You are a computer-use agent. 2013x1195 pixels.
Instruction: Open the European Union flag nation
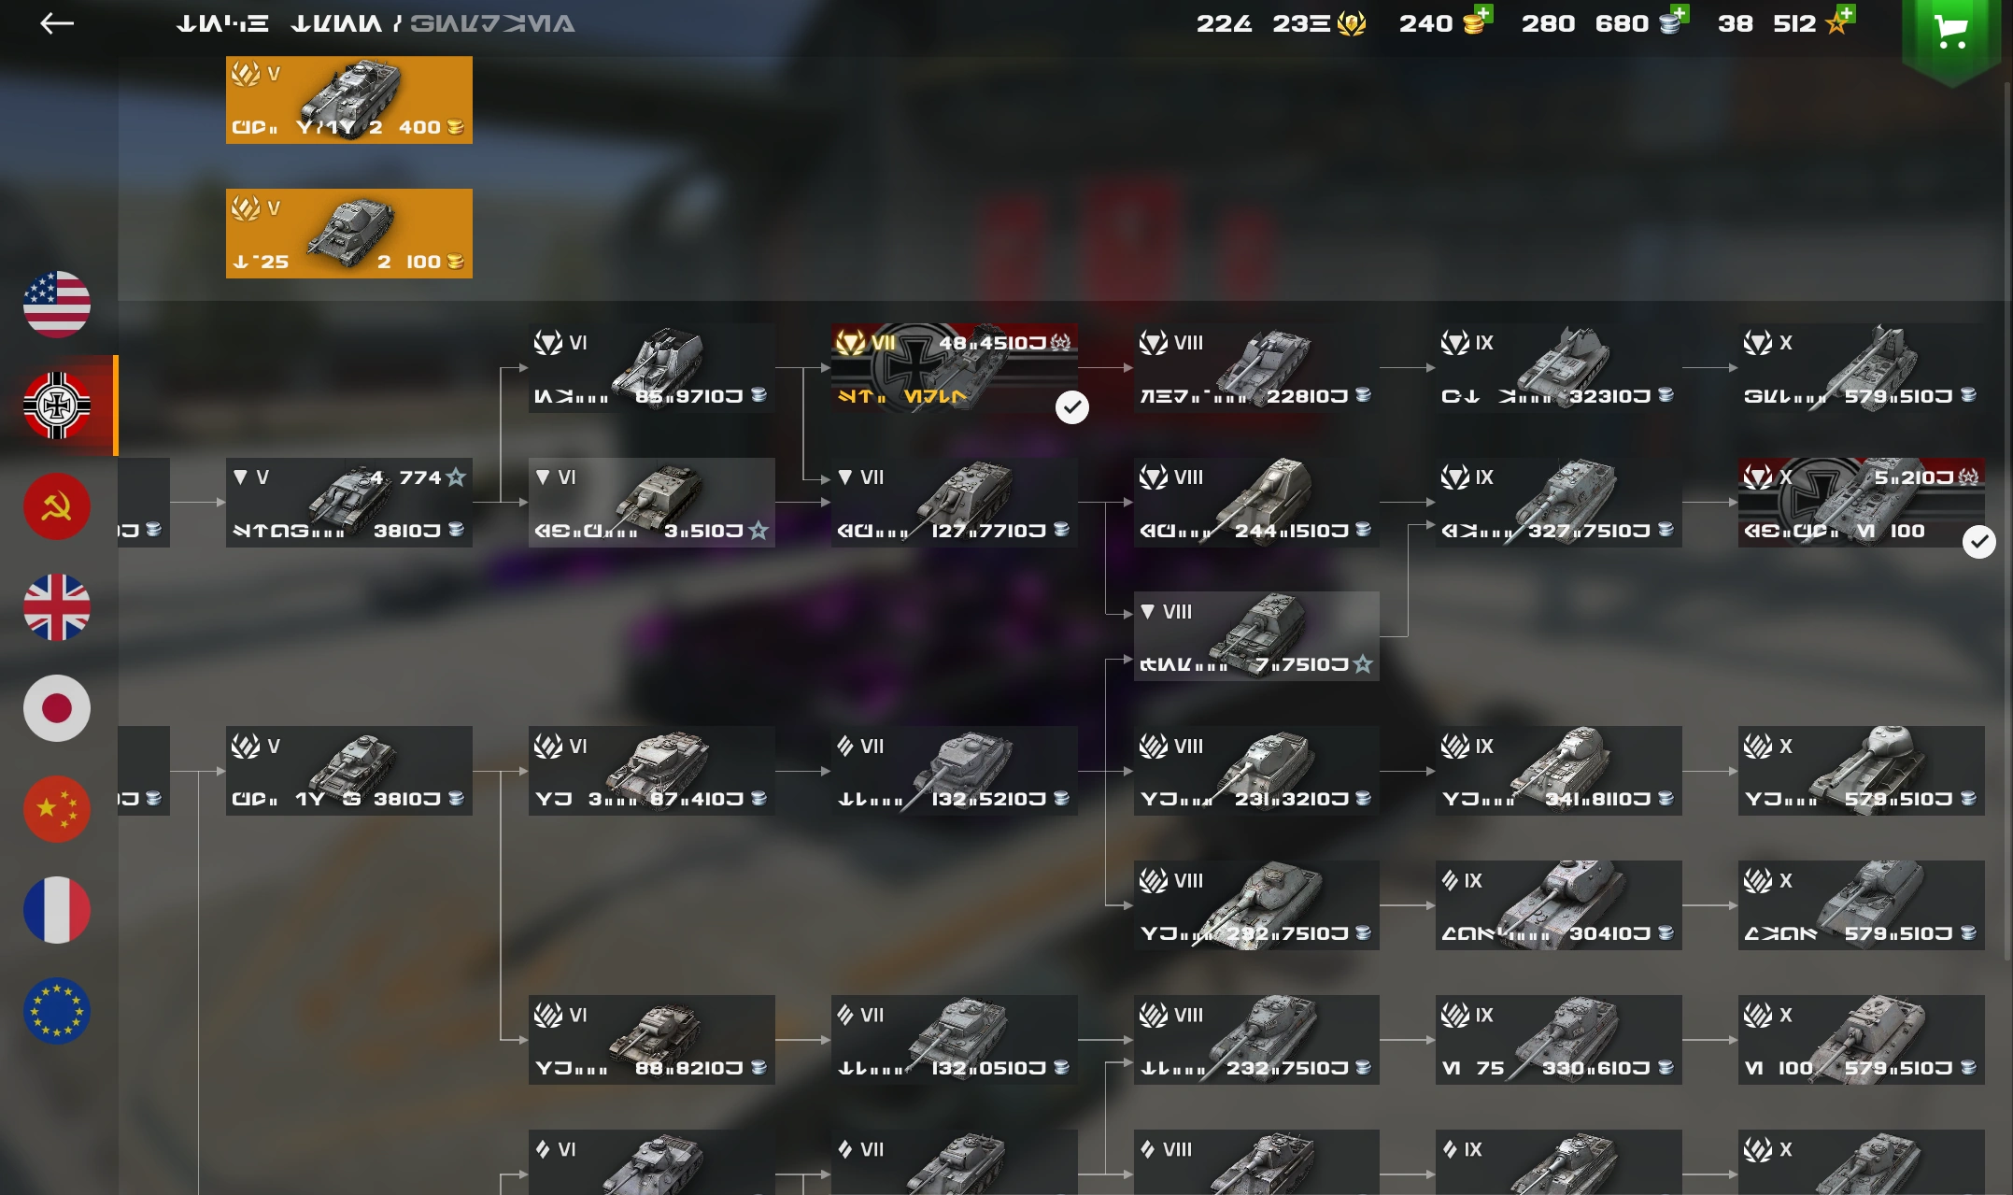pyautogui.click(x=57, y=1011)
